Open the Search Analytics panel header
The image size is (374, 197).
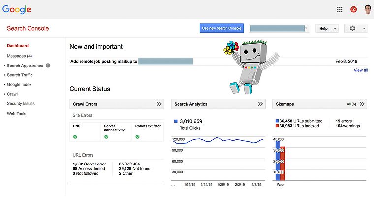click(x=218, y=104)
